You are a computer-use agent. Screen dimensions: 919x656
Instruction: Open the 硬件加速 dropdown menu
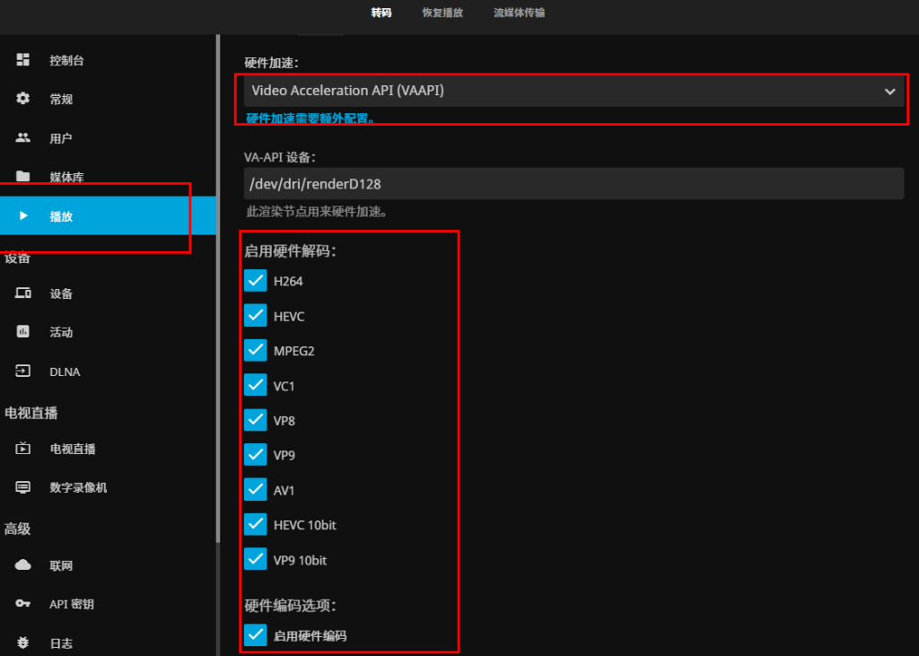coord(571,91)
